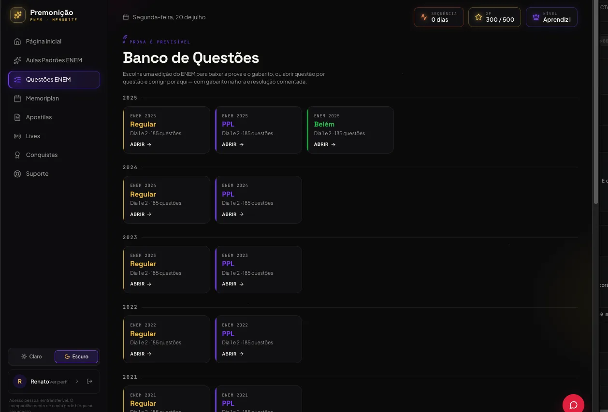Click the ENEM 2021 PPL card title
Screen dimensions: 608x412
tap(228, 403)
